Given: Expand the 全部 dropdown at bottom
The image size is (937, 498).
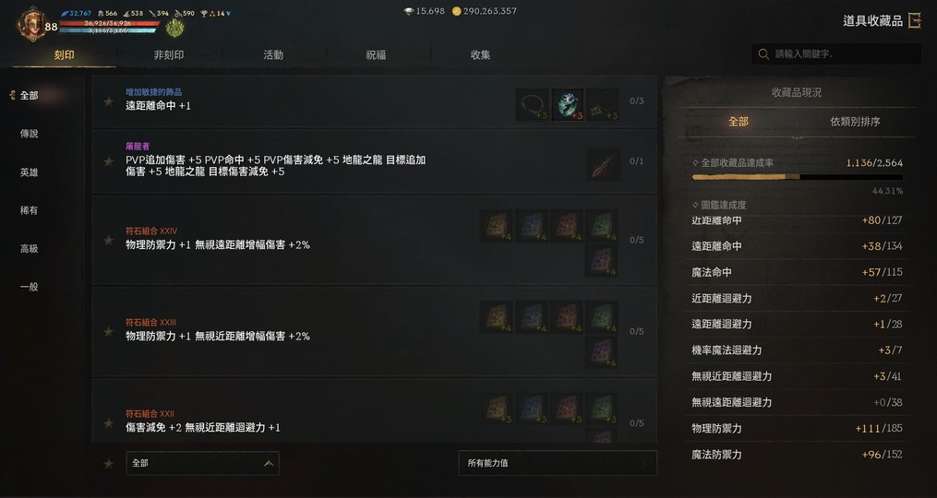Looking at the screenshot, I should pyautogui.click(x=202, y=463).
